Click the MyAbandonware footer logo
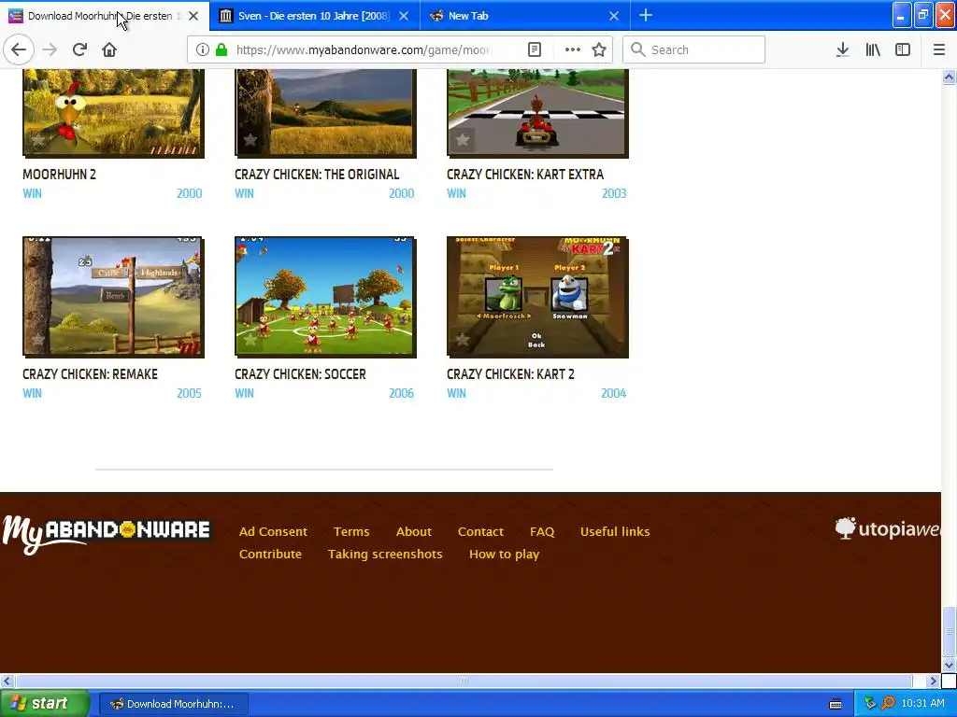Screen dimensions: 957x717 coord(107,534)
